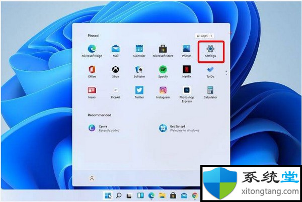
Task: Open Task View on taskbar
Action: pos(129,195)
